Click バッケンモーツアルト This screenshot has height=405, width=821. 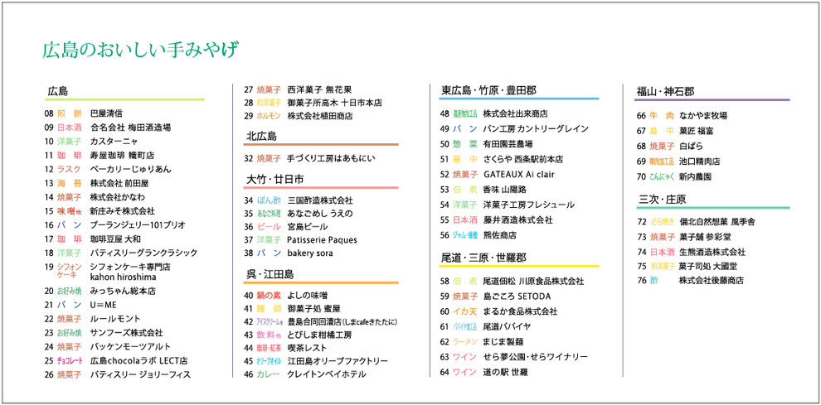pyautogui.click(x=130, y=347)
